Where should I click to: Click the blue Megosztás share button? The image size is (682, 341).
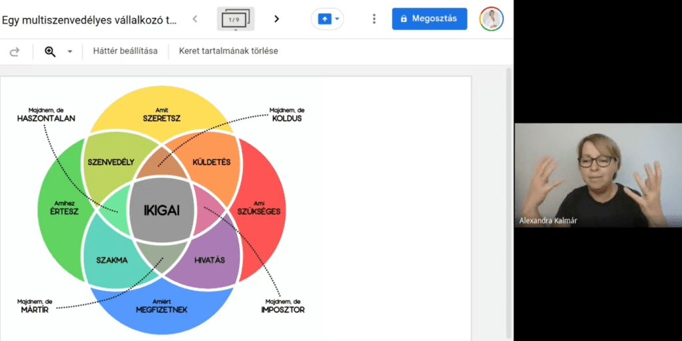(430, 19)
